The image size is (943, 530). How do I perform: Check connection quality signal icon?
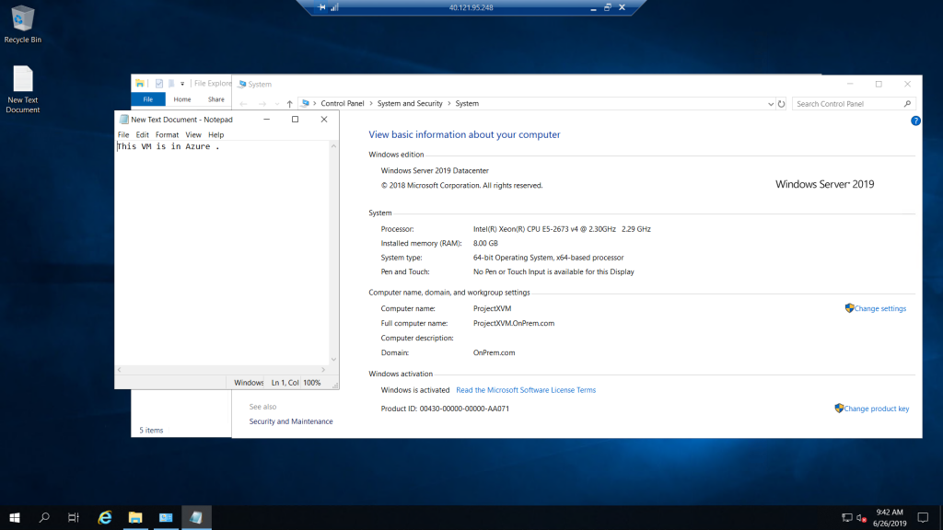pyautogui.click(x=335, y=7)
